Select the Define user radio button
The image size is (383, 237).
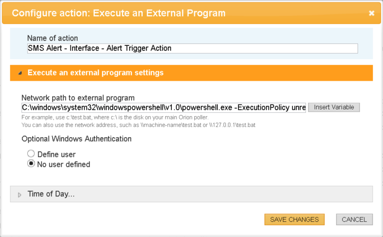click(31, 154)
